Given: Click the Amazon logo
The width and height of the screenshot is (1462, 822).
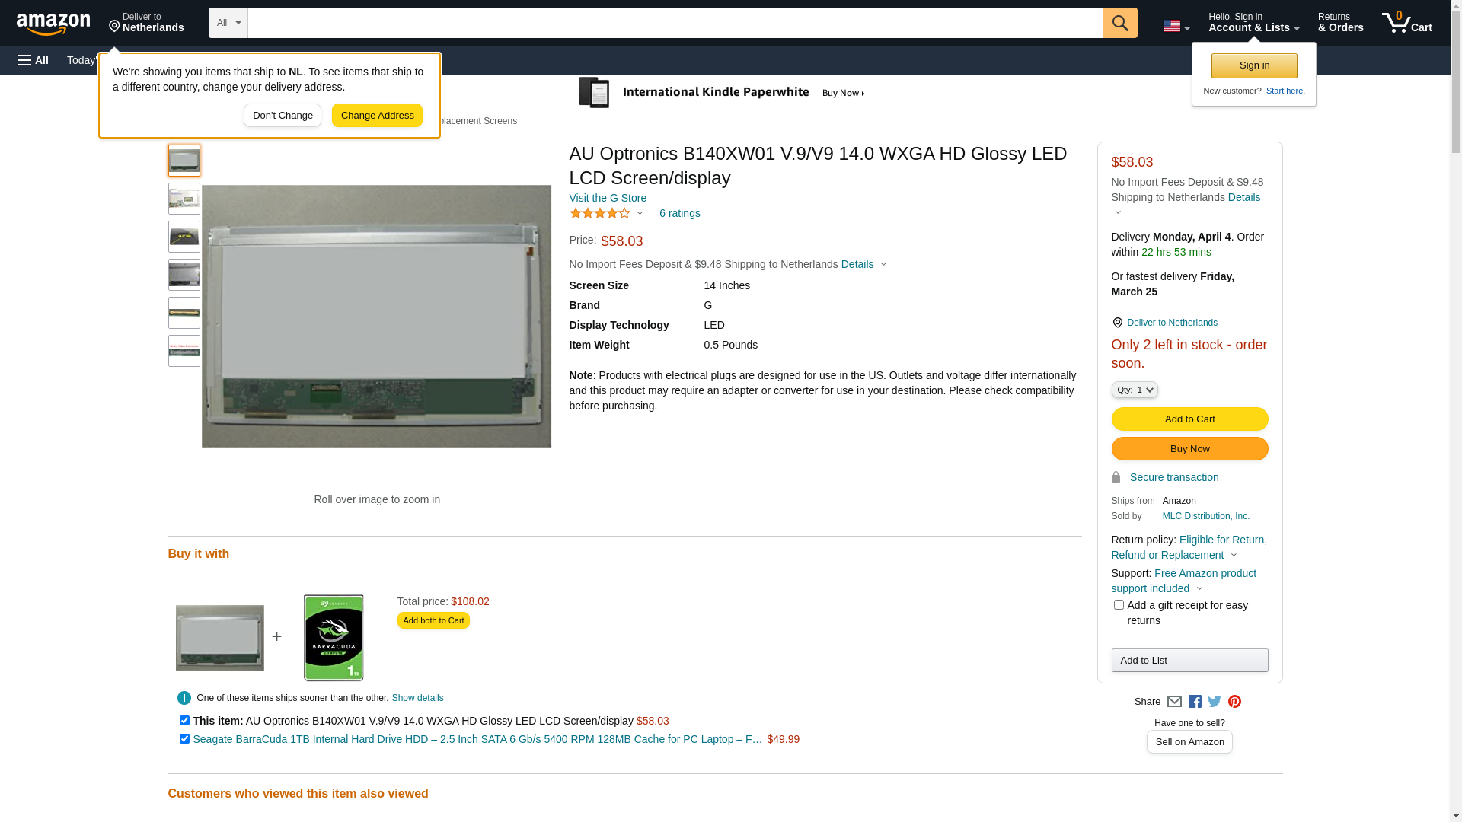Looking at the screenshot, I should pyautogui.click(x=53, y=24).
